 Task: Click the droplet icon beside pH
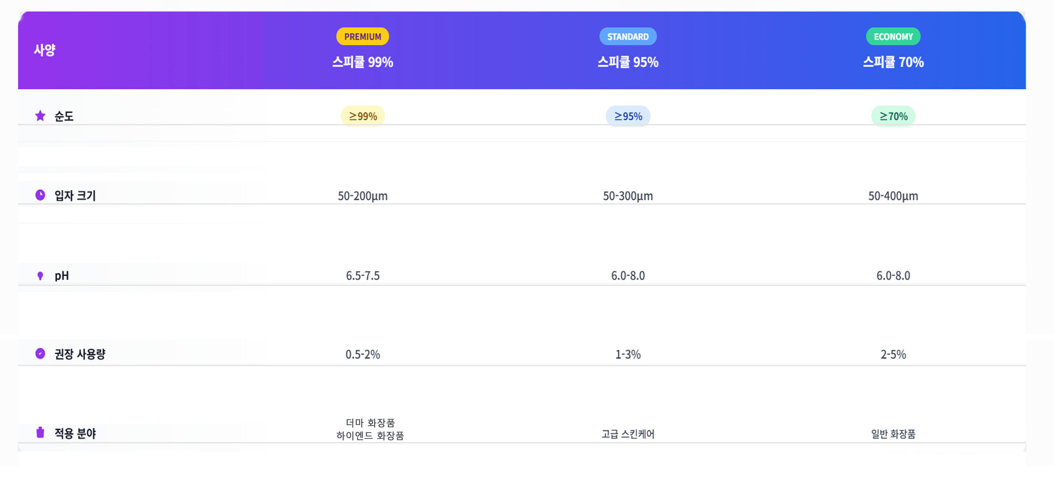click(40, 276)
